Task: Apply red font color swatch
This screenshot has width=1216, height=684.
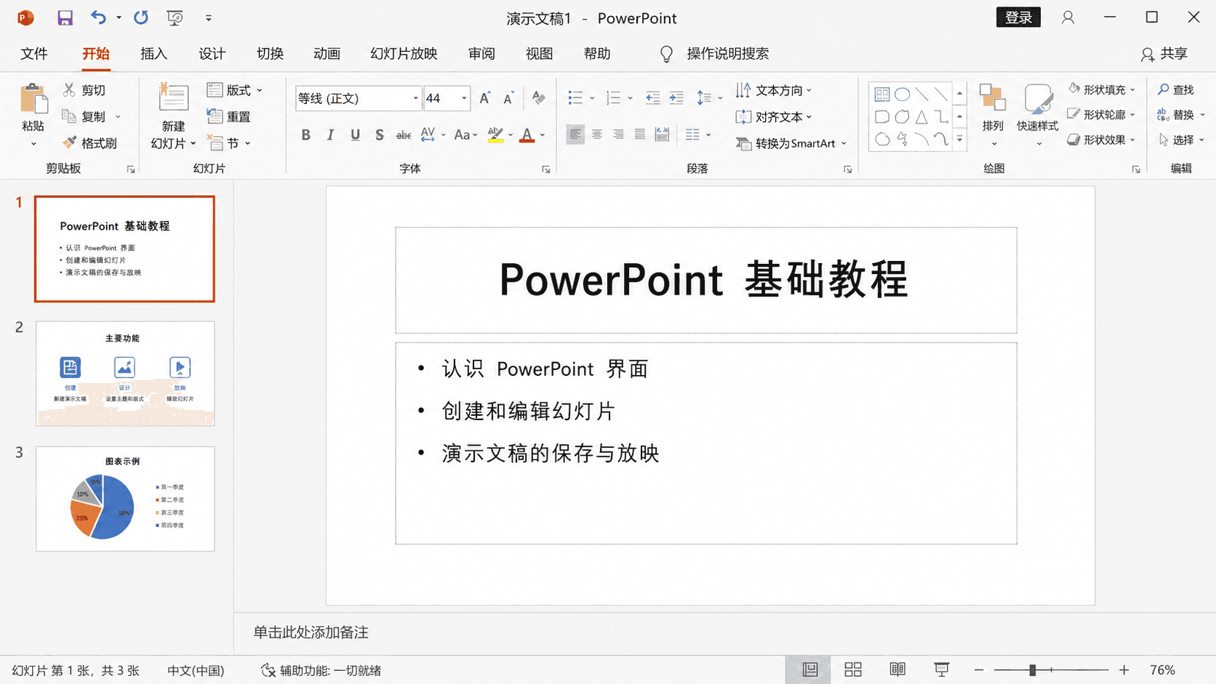Action: point(527,135)
